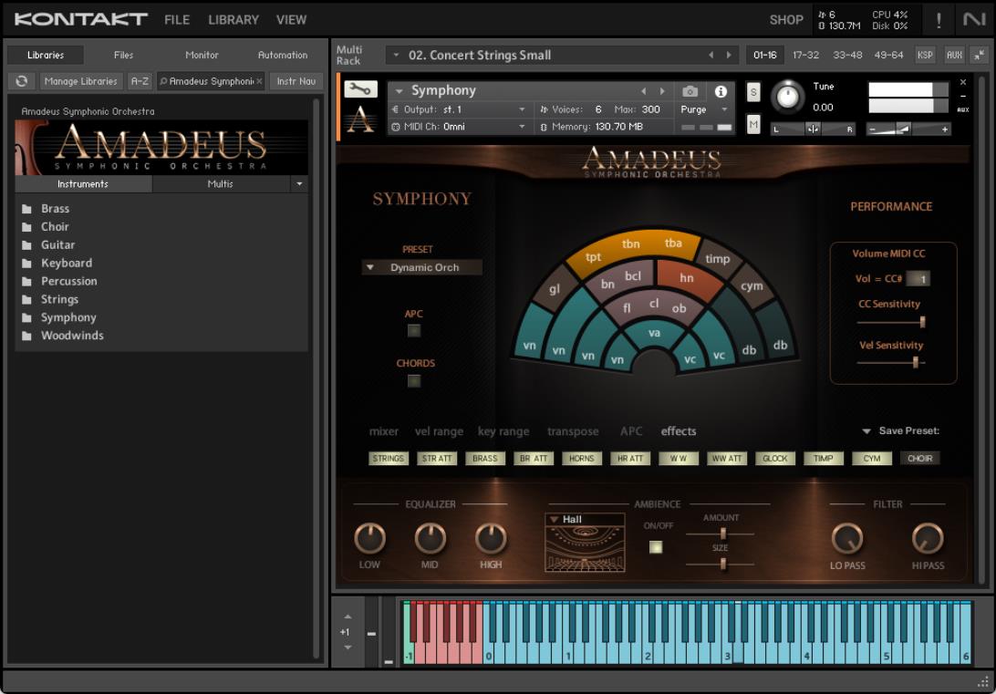Open the instrument info icon
This screenshot has width=996, height=694.
click(x=721, y=91)
